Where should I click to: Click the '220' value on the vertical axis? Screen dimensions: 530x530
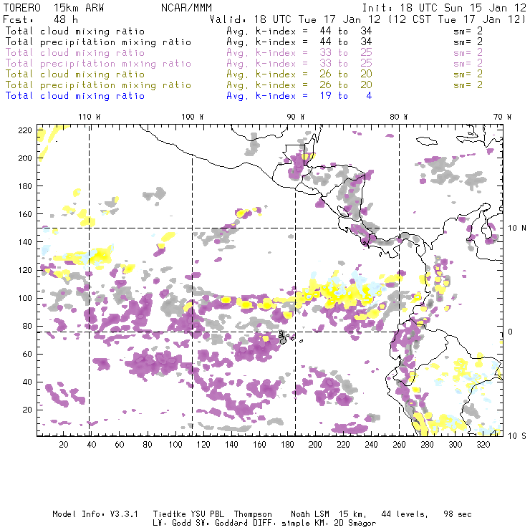tap(25, 130)
